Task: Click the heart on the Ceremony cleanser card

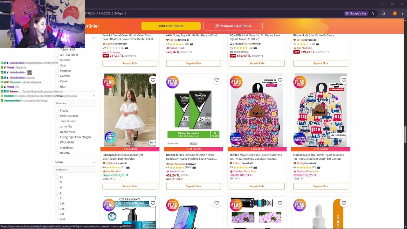Action: (153, 203)
